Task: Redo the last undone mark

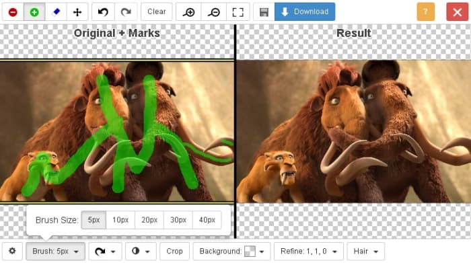Action: point(126,12)
